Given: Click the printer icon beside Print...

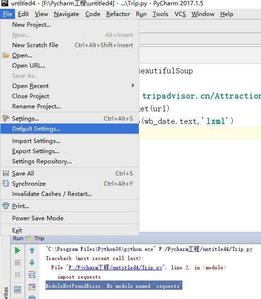Looking at the screenshot, I should [6, 206].
